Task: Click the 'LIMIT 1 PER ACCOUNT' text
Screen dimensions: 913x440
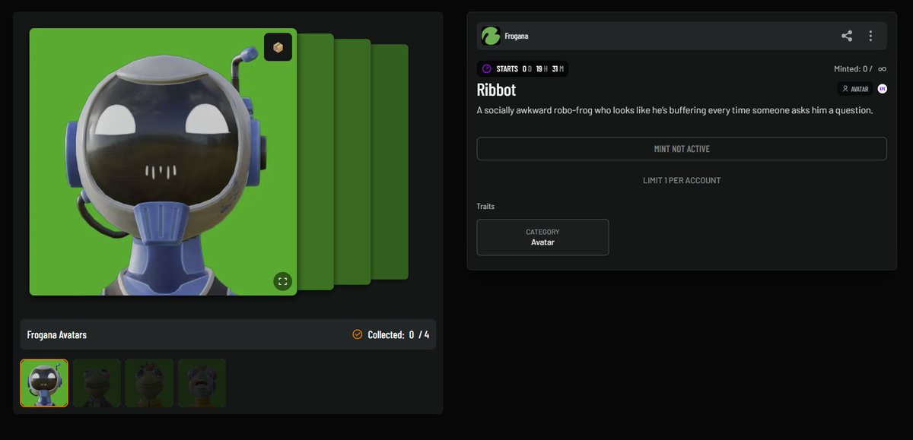Action: point(682,181)
